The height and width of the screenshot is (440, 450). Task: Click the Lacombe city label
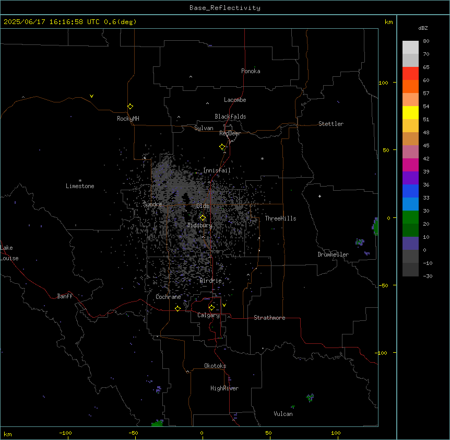point(235,100)
